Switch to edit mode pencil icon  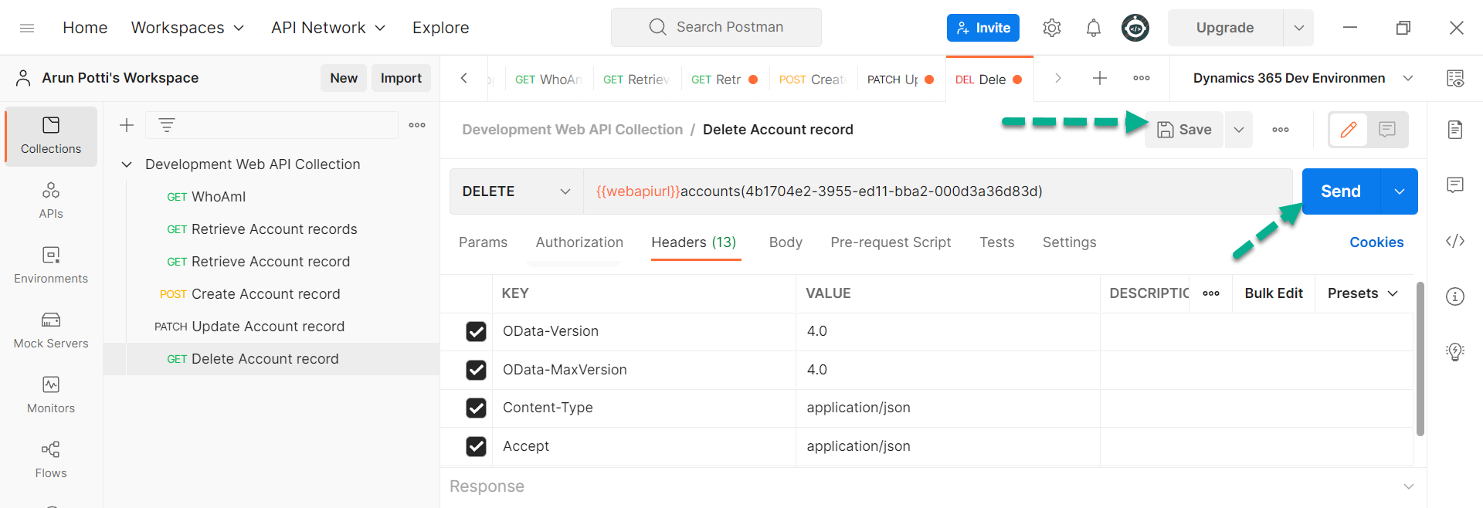(x=1349, y=130)
